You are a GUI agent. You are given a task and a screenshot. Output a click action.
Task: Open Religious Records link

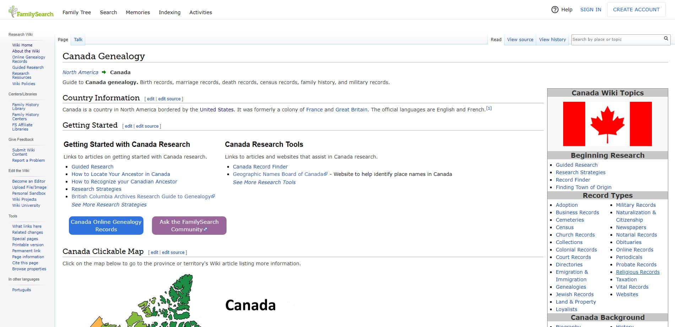pyautogui.click(x=637, y=272)
